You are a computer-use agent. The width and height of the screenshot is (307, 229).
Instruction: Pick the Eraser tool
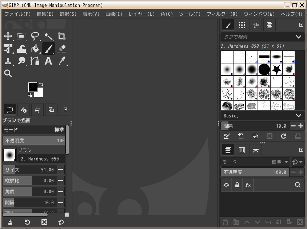coord(61,48)
